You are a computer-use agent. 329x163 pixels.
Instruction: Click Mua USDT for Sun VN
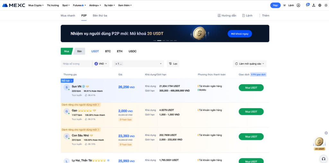tap(251, 88)
